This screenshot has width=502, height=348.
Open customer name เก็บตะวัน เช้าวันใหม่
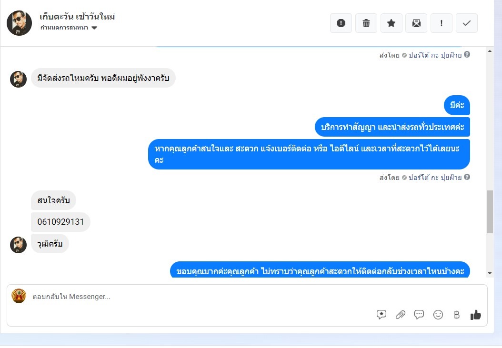click(77, 16)
